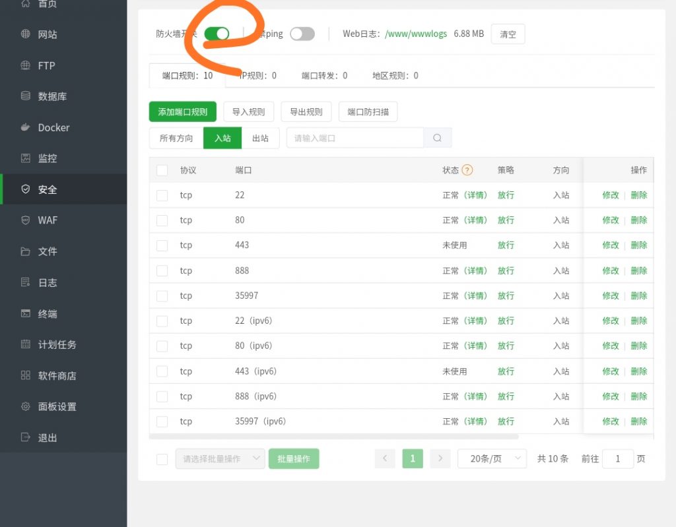Select the outbound direction filter tab
676x527 pixels.
point(260,138)
